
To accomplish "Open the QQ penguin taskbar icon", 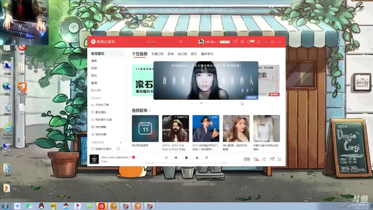I will [x=41, y=206].
